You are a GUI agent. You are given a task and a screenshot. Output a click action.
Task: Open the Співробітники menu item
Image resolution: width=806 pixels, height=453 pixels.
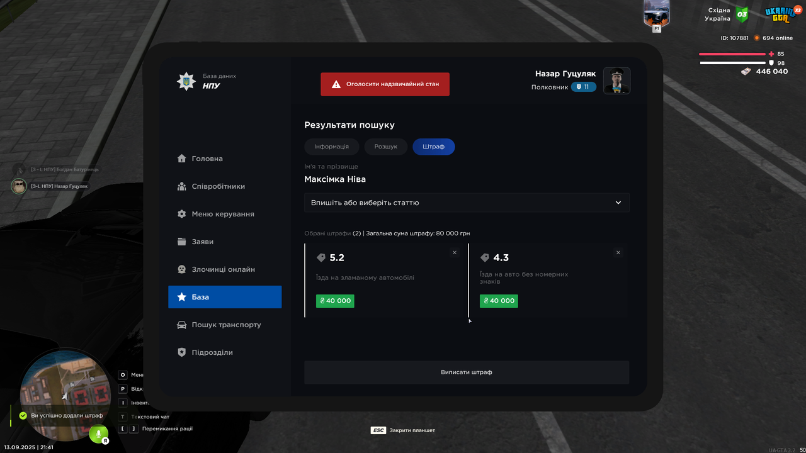coord(225,186)
